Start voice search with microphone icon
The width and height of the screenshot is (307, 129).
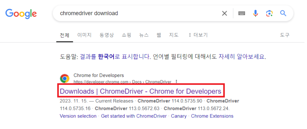pos(255,13)
